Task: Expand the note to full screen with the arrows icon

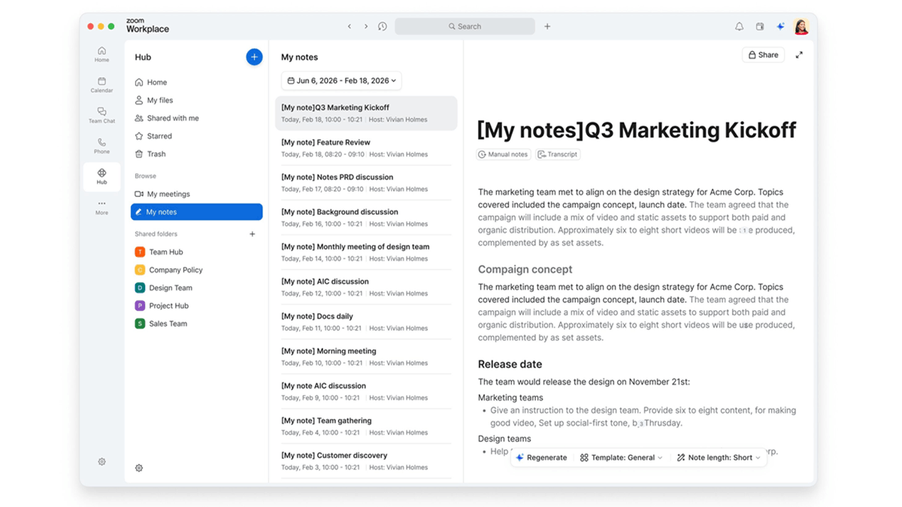Action: 799,54
